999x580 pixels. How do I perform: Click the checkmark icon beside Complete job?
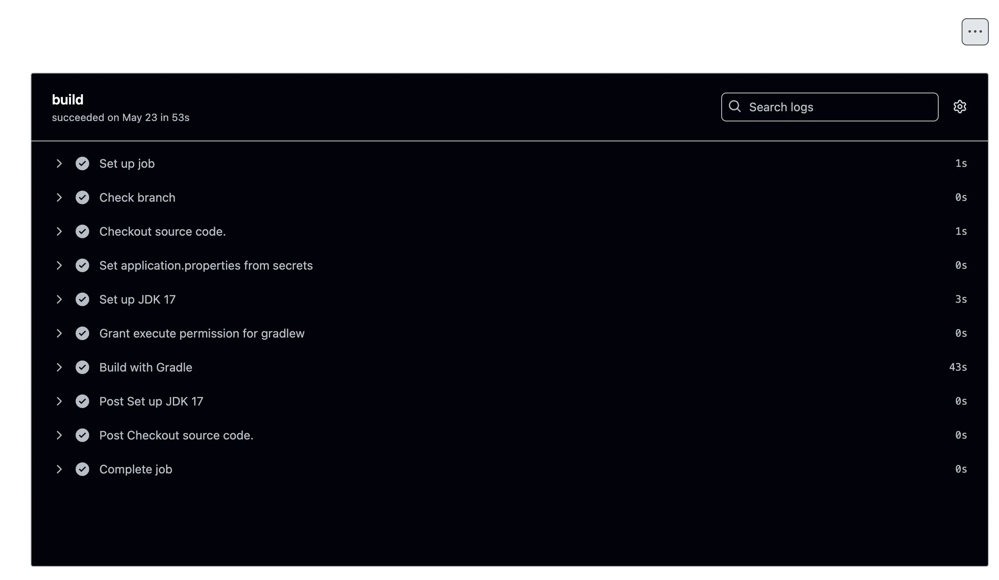pyautogui.click(x=82, y=469)
